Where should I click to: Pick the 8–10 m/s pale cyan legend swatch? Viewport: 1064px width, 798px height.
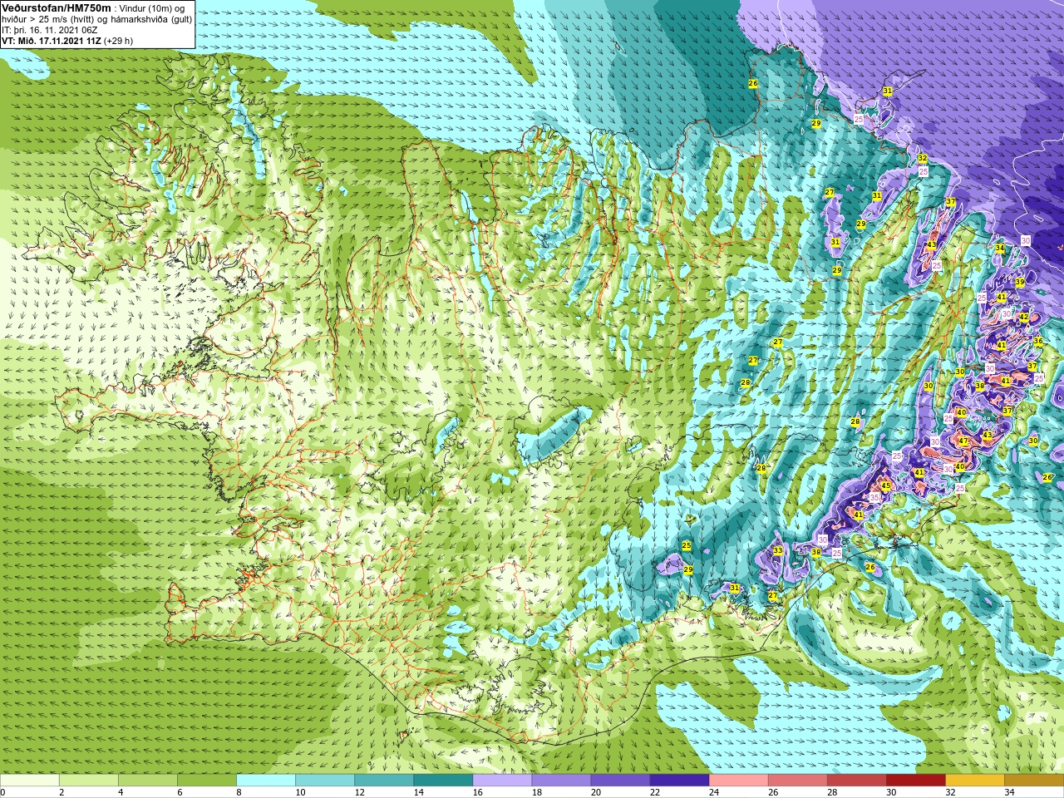266,781
